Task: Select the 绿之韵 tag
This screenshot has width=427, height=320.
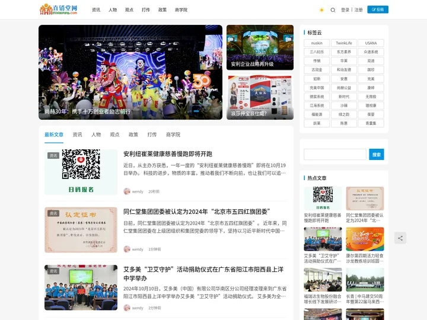Action: point(343,114)
